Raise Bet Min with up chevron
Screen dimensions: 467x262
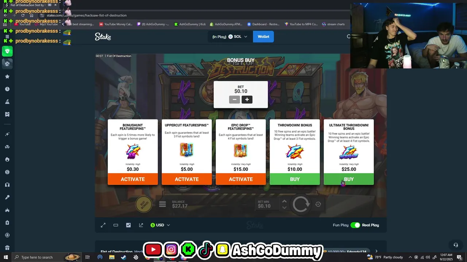284,201
